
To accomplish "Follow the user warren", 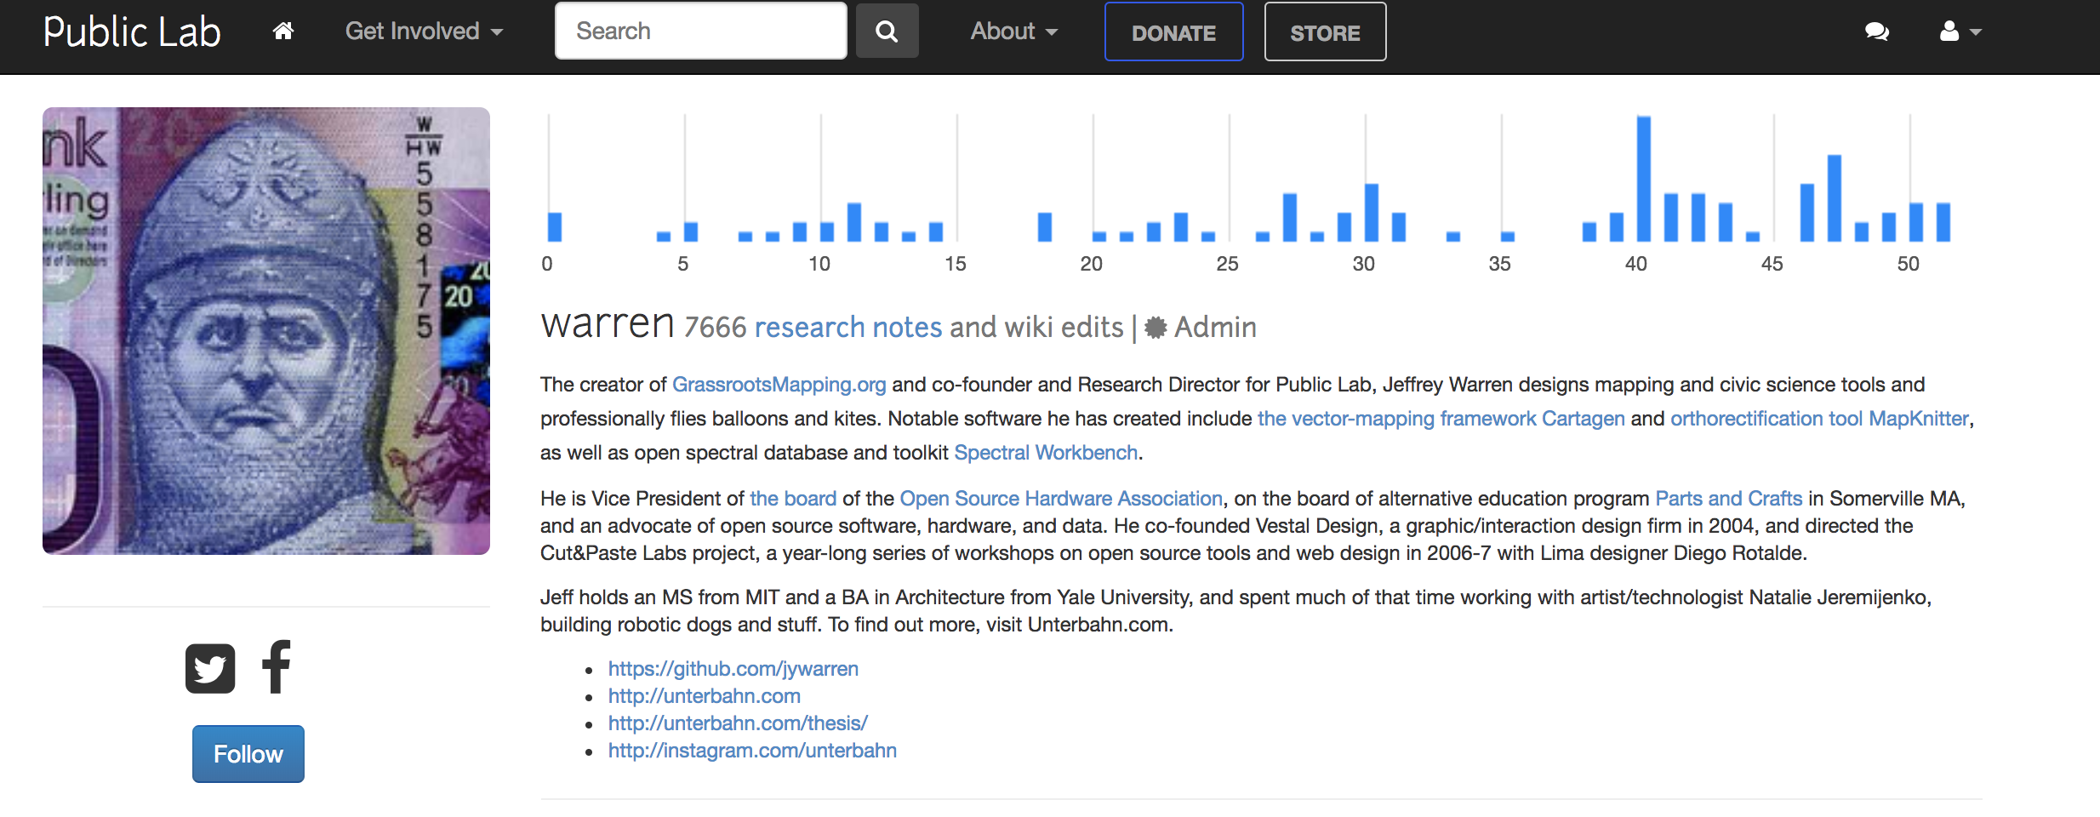I will coord(248,754).
